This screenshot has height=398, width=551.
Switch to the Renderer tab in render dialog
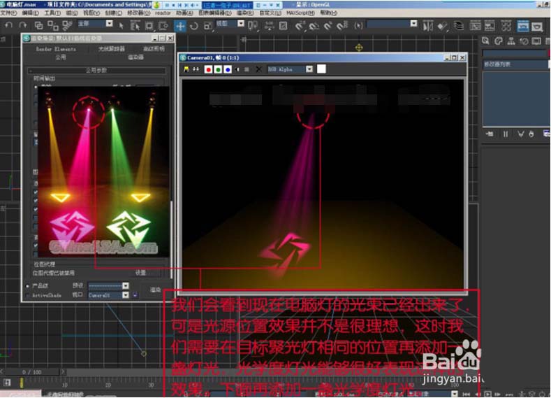135,57
